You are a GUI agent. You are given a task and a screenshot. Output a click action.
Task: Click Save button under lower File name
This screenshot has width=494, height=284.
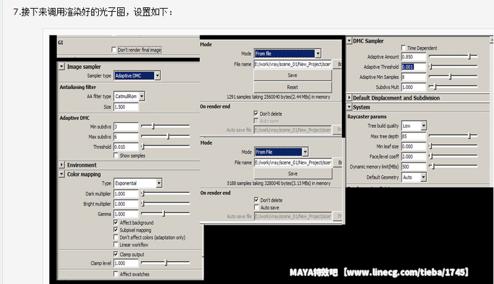point(292,174)
